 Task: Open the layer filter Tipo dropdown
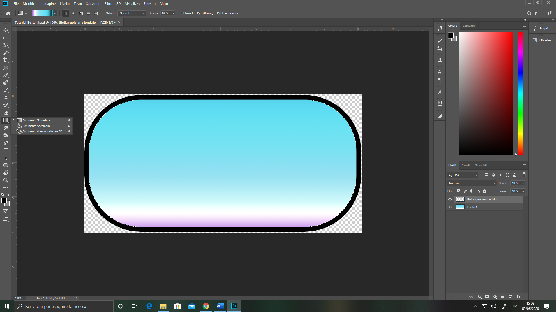[462, 175]
